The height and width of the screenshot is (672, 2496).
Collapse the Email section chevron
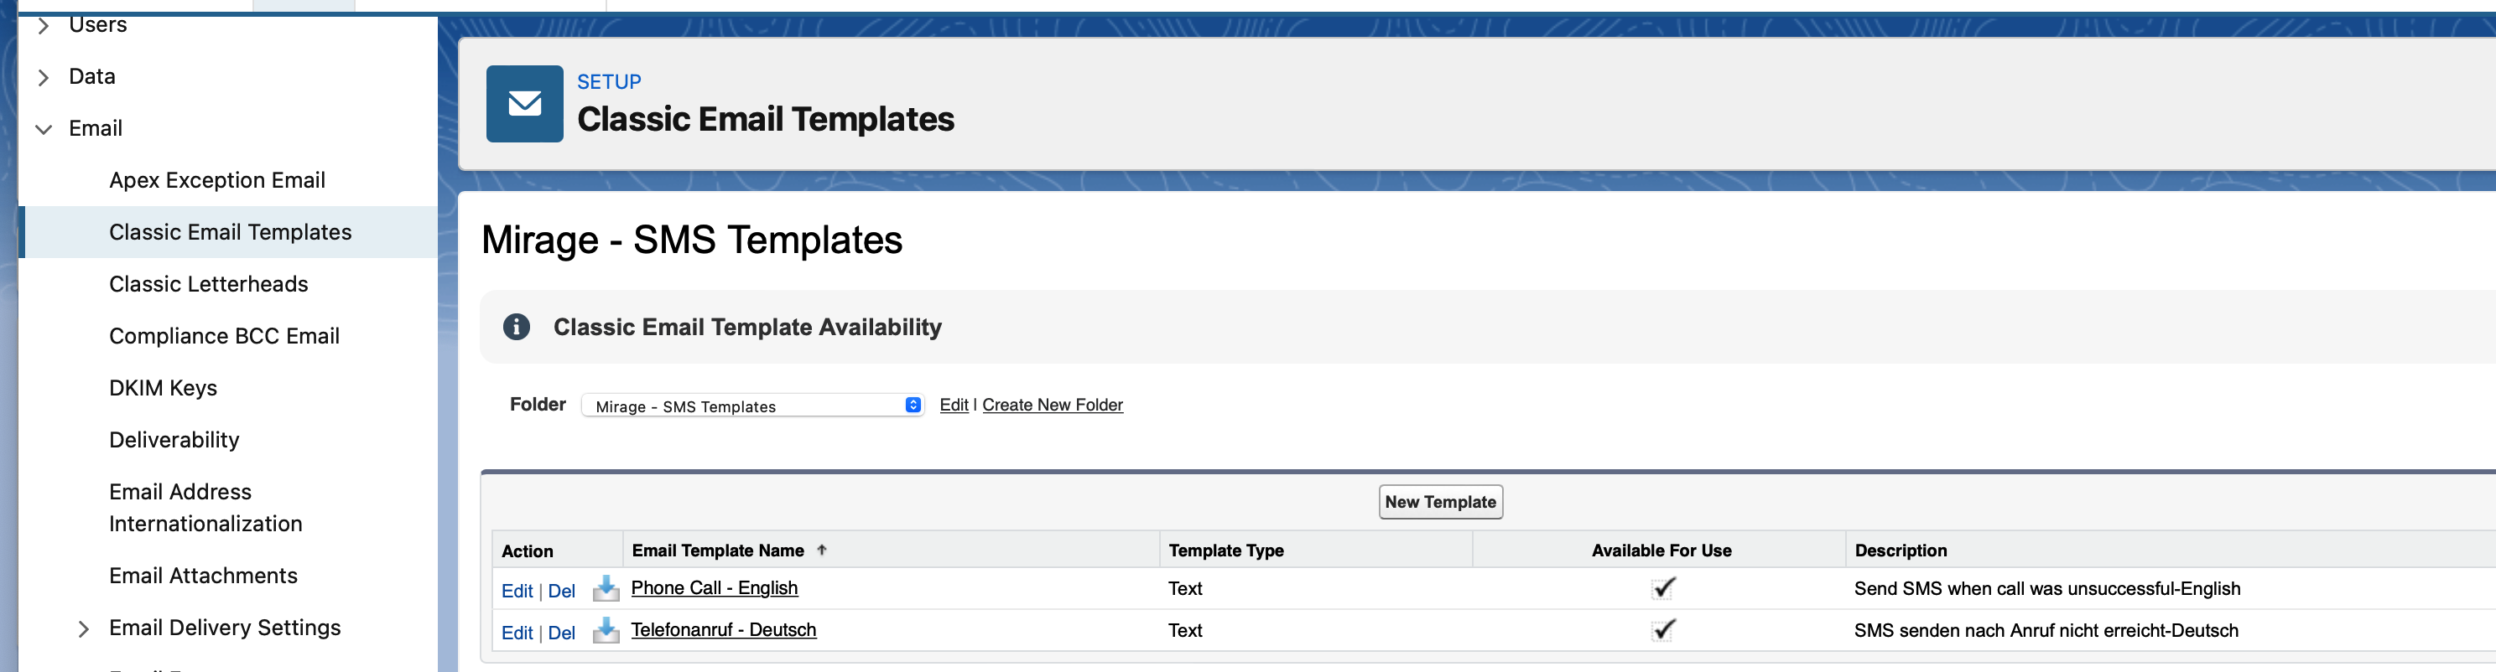pyautogui.click(x=43, y=129)
